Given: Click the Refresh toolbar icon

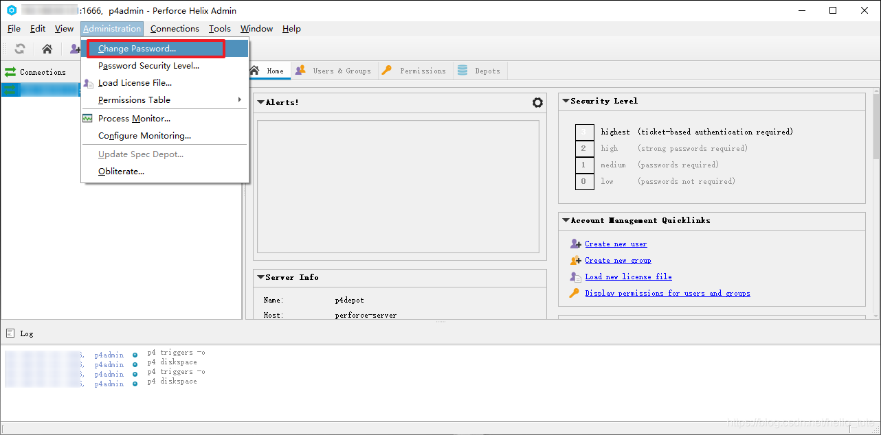Looking at the screenshot, I should click(20, 49).
